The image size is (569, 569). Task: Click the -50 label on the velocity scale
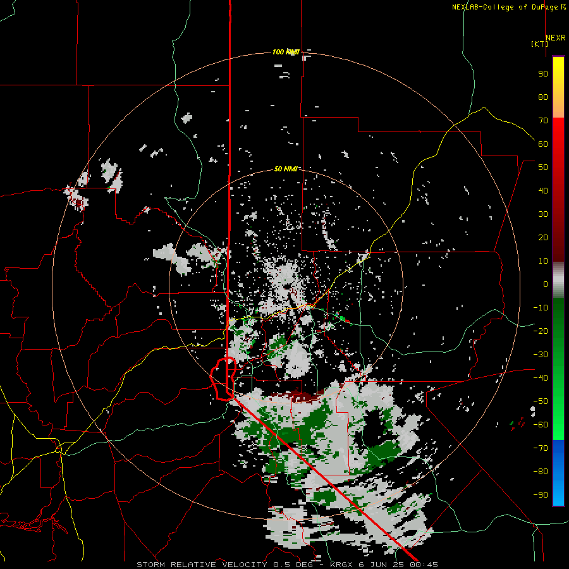pyautogui.click(x=541, y=401)
